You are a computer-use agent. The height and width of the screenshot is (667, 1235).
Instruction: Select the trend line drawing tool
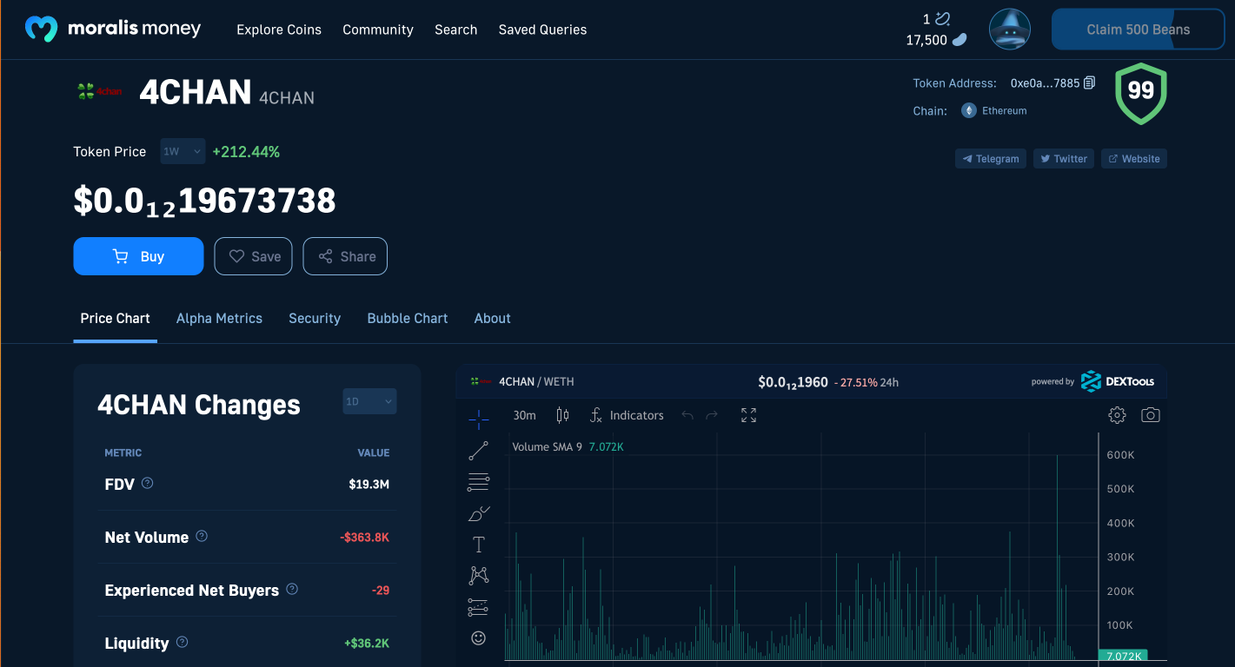(x=479, y=451)
